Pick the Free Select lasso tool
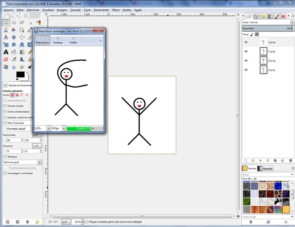The width and height of the screenshot is (295, 227). 22,22
